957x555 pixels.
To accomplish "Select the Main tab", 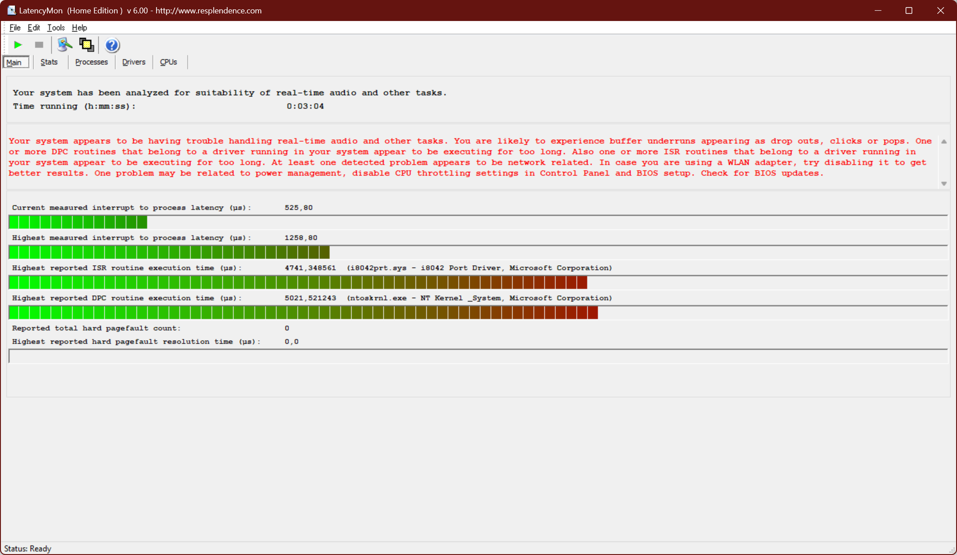I will [x=14, y=62].
